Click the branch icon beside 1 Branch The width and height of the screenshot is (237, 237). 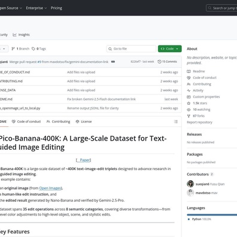pyautogui.click(x=13, y=48)
